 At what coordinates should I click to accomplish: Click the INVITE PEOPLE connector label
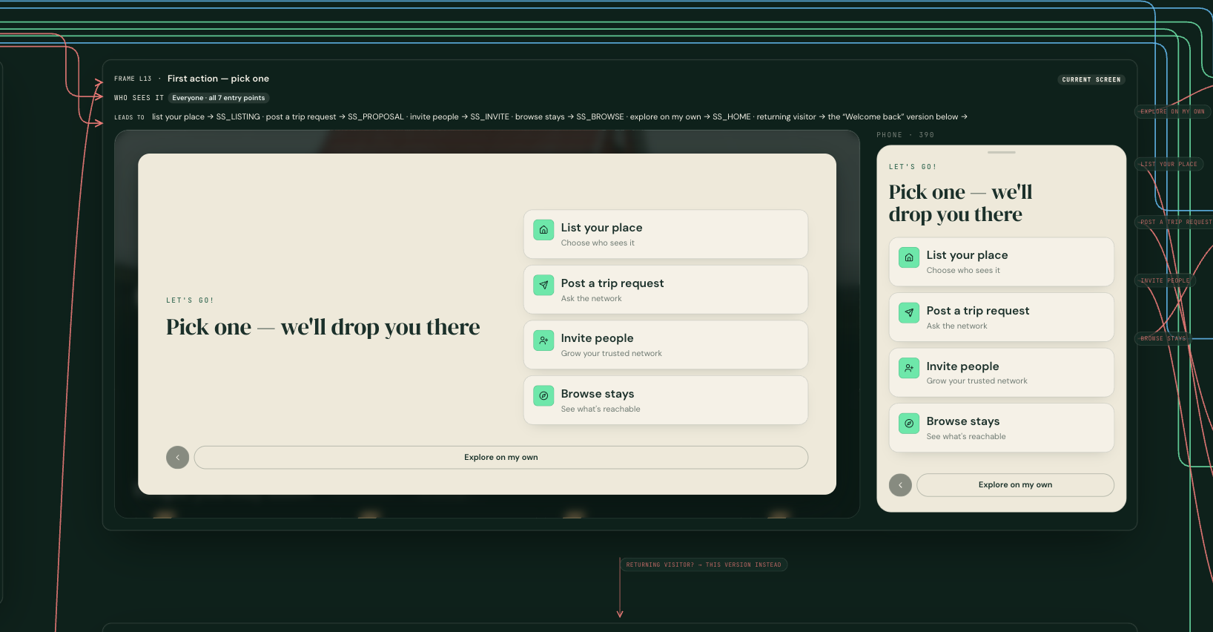click(x=1166, y=280)
